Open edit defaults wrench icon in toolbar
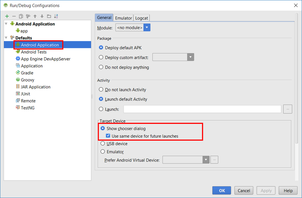The height and width of the screenshot is (198, 302). (x=28, y=16)
